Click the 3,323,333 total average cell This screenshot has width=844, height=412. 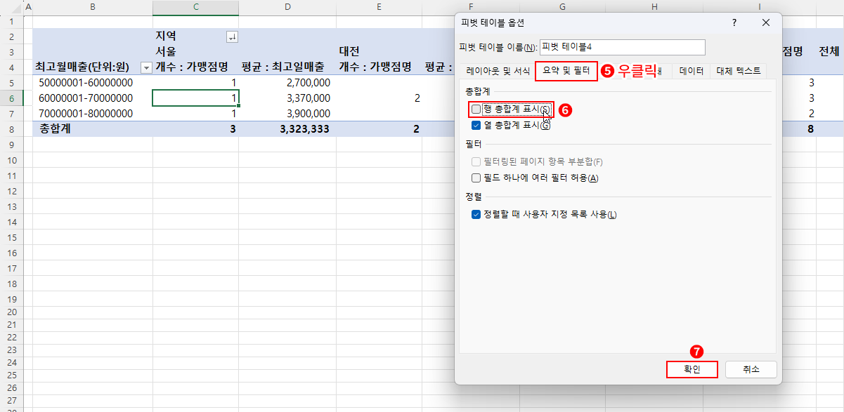(x=287, y=128)
